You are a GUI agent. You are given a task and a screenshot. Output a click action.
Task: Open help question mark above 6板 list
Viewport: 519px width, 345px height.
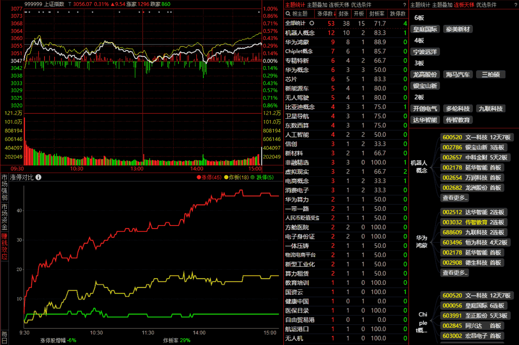(x=515, y=5)
